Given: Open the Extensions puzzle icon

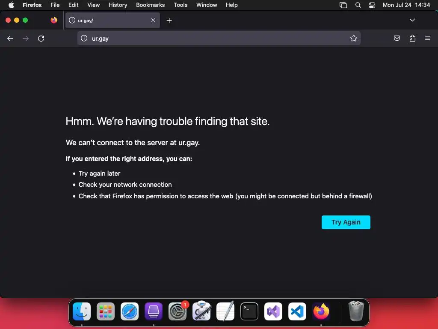Looking at the screenshot, I should pyautogui.click(x=412, y=38).
